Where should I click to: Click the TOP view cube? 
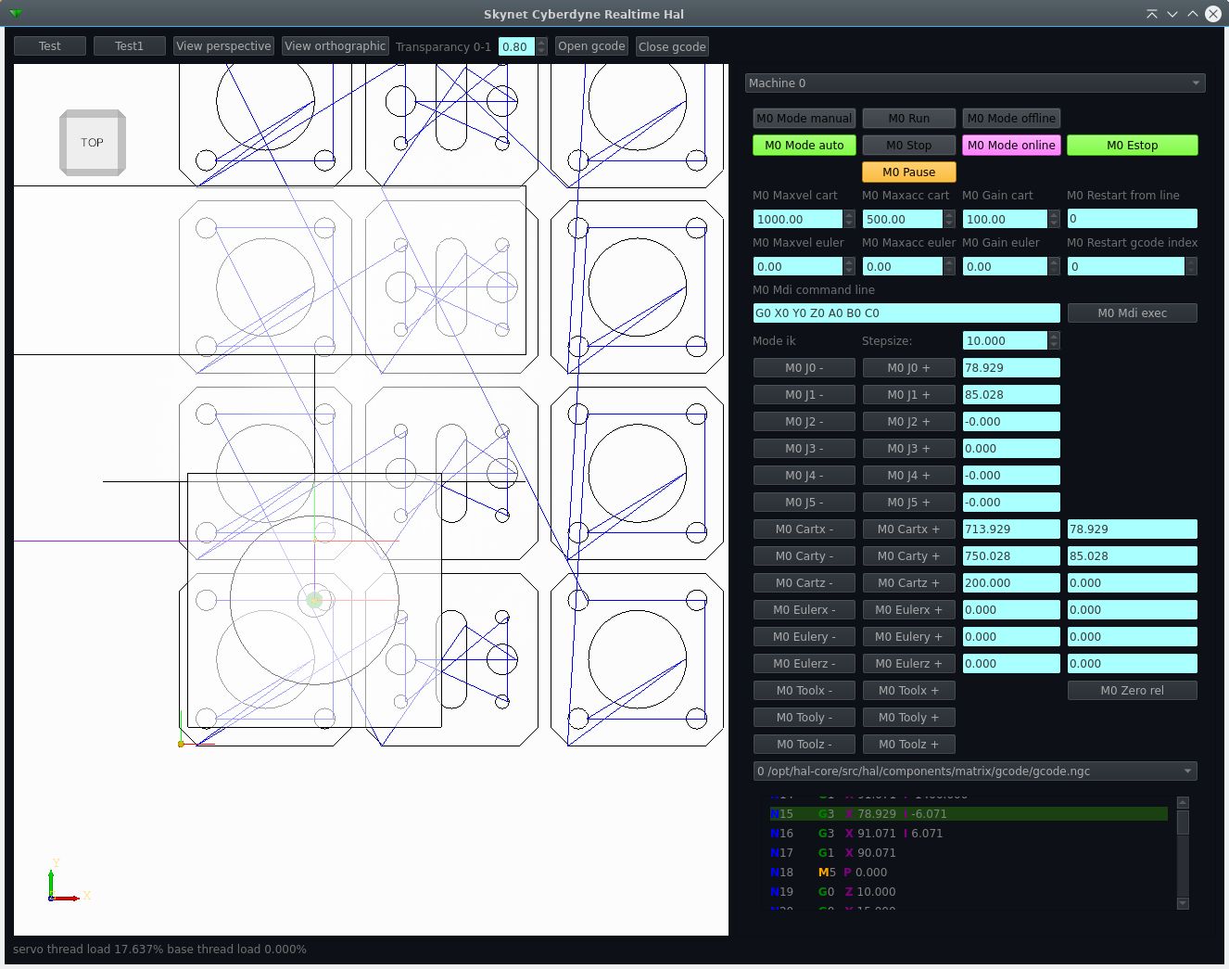tap(93, 143)
